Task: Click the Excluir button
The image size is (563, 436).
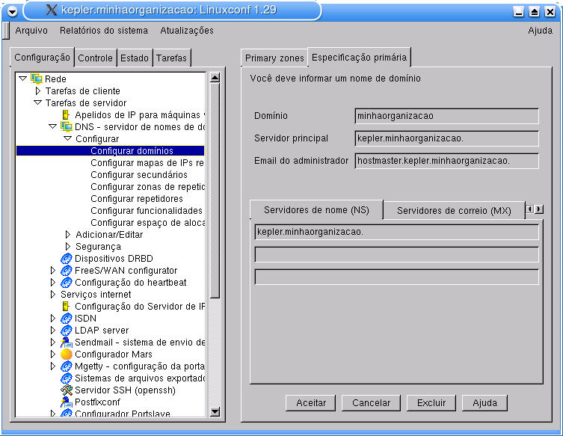Action: pos(431,403)
